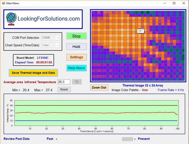Click the LookingForSolutions.com logo text

tap(49, 19)
